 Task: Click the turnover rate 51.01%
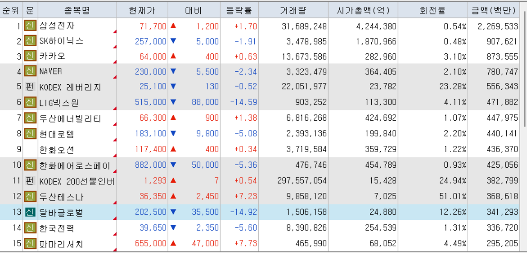pyautogui.click(x=453, y=196)
